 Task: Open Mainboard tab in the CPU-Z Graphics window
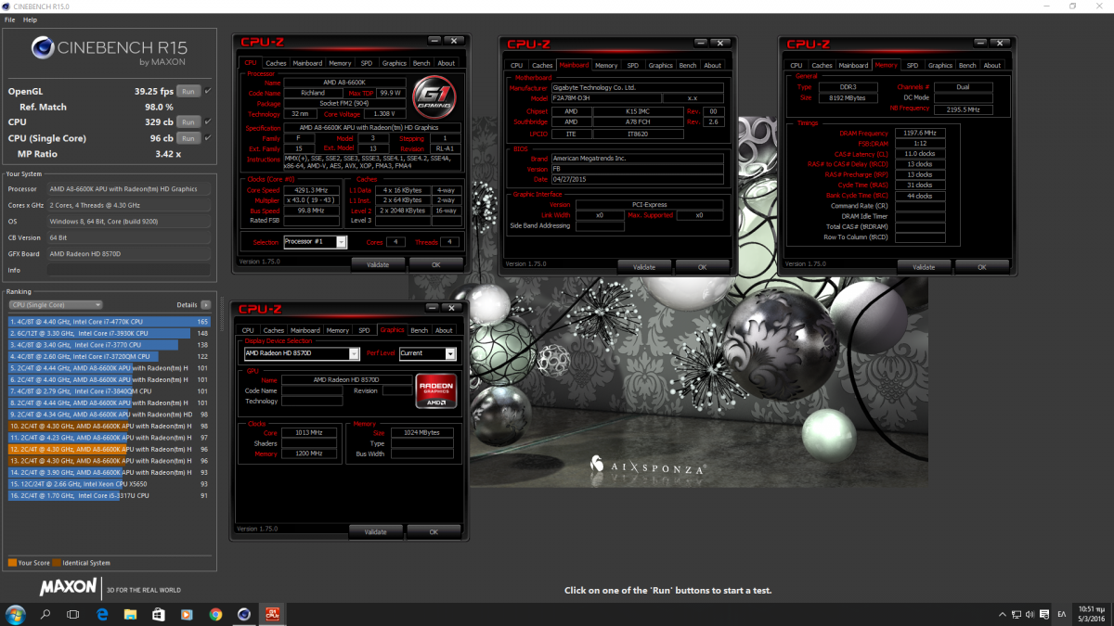[x=305, y=330]
